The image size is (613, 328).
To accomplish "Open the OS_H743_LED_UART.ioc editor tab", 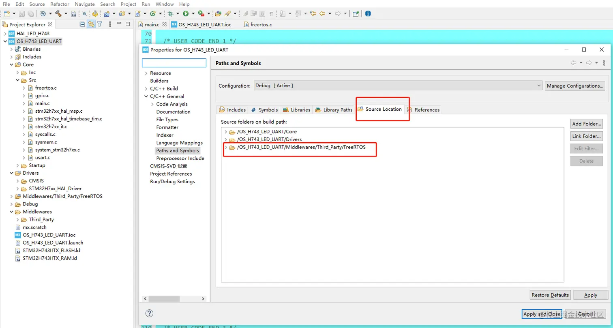I will click(202, 24).
